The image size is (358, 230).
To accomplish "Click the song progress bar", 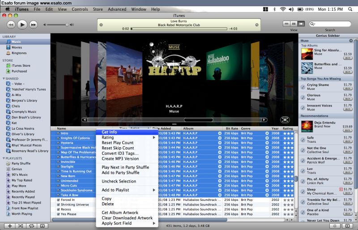I will [x=179, y=29].
